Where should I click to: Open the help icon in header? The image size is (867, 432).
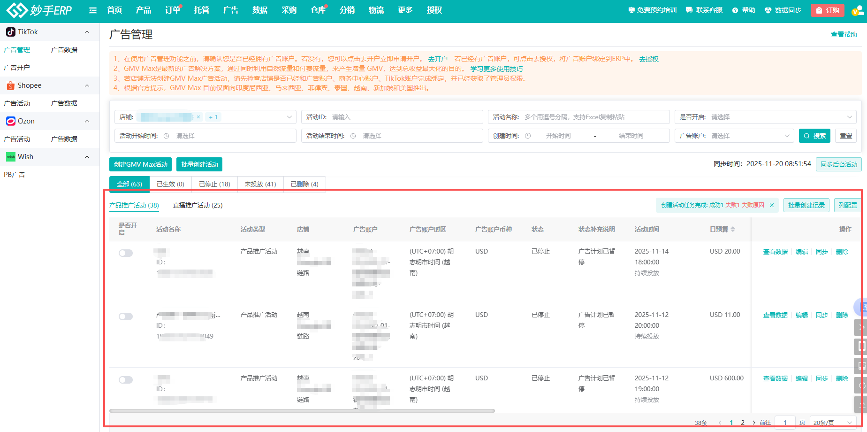[735, 10]
